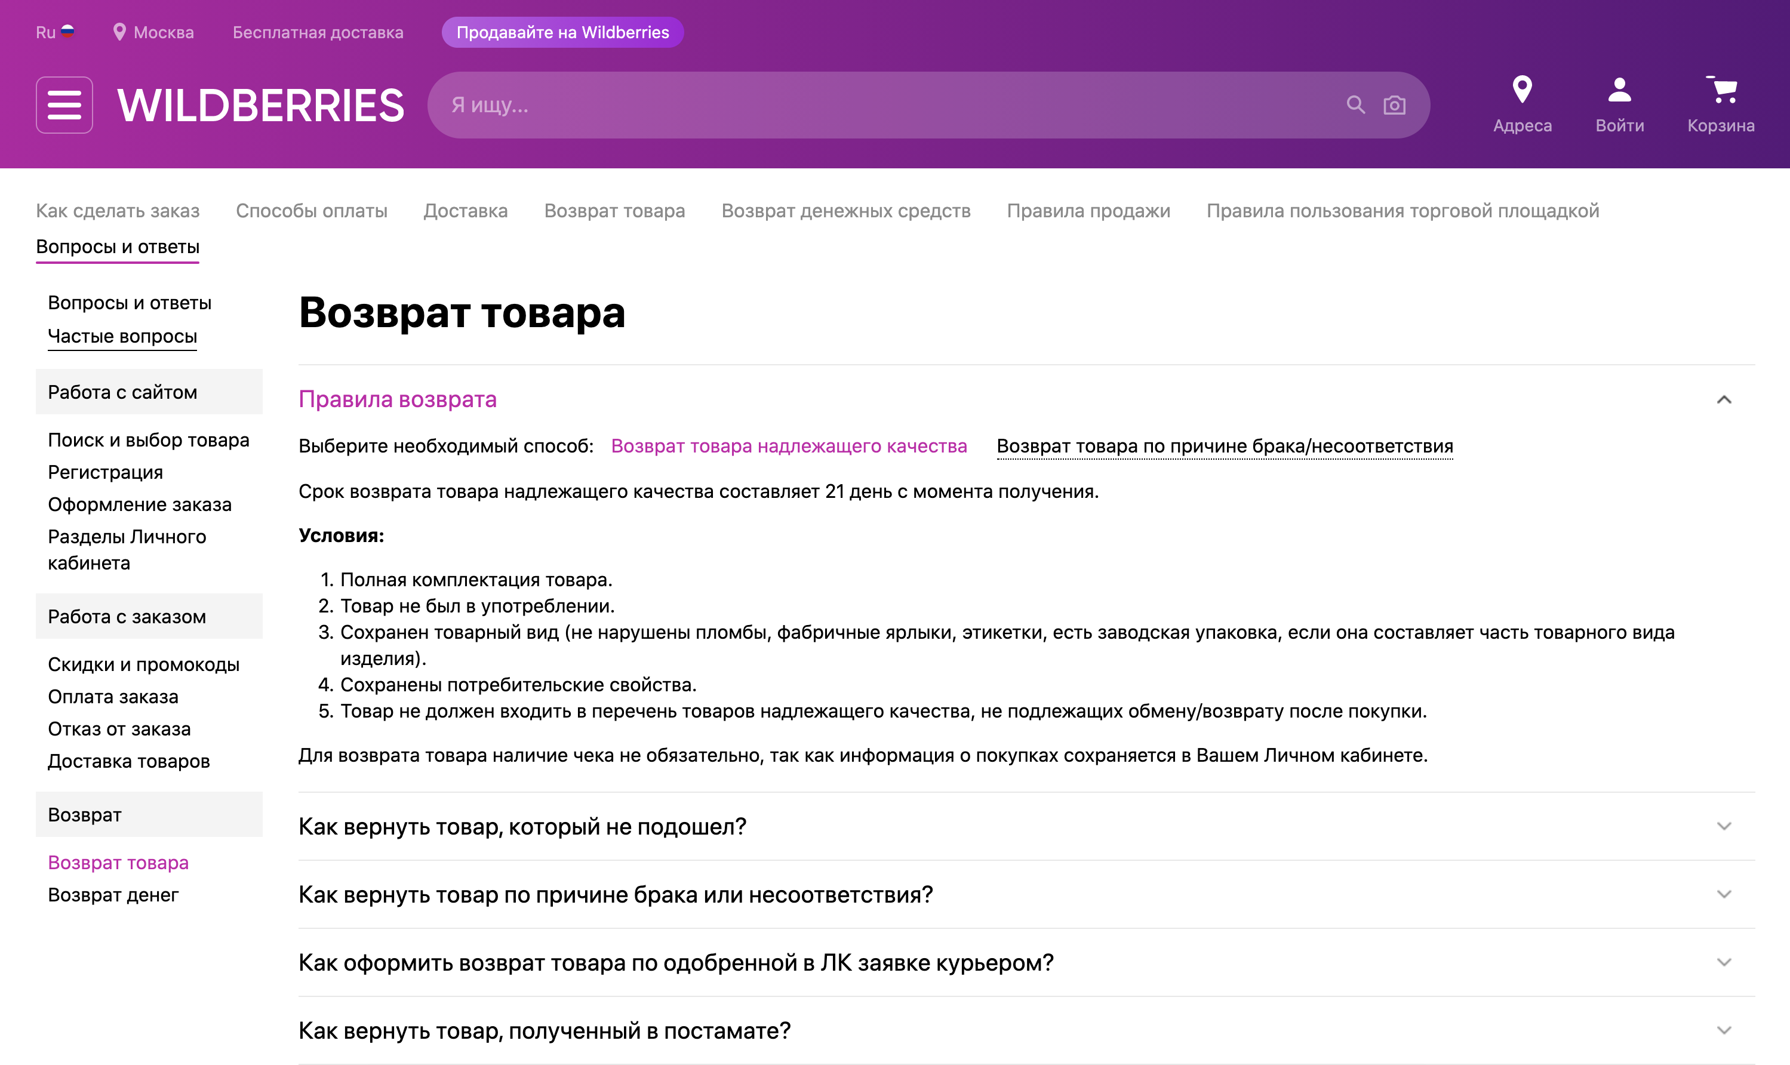Image resolution: width=1790 pixels, height=1065 pixels.
Task: Click the Работа с сайтом heading
Action: [149, 392]
